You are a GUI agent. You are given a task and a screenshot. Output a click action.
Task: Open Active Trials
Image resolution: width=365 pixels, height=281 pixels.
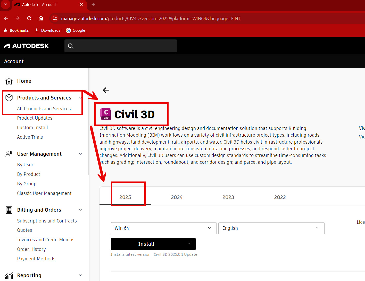(30, 137)
